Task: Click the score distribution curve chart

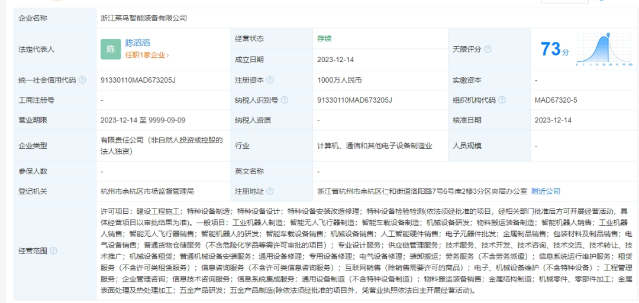Action: 604,49
